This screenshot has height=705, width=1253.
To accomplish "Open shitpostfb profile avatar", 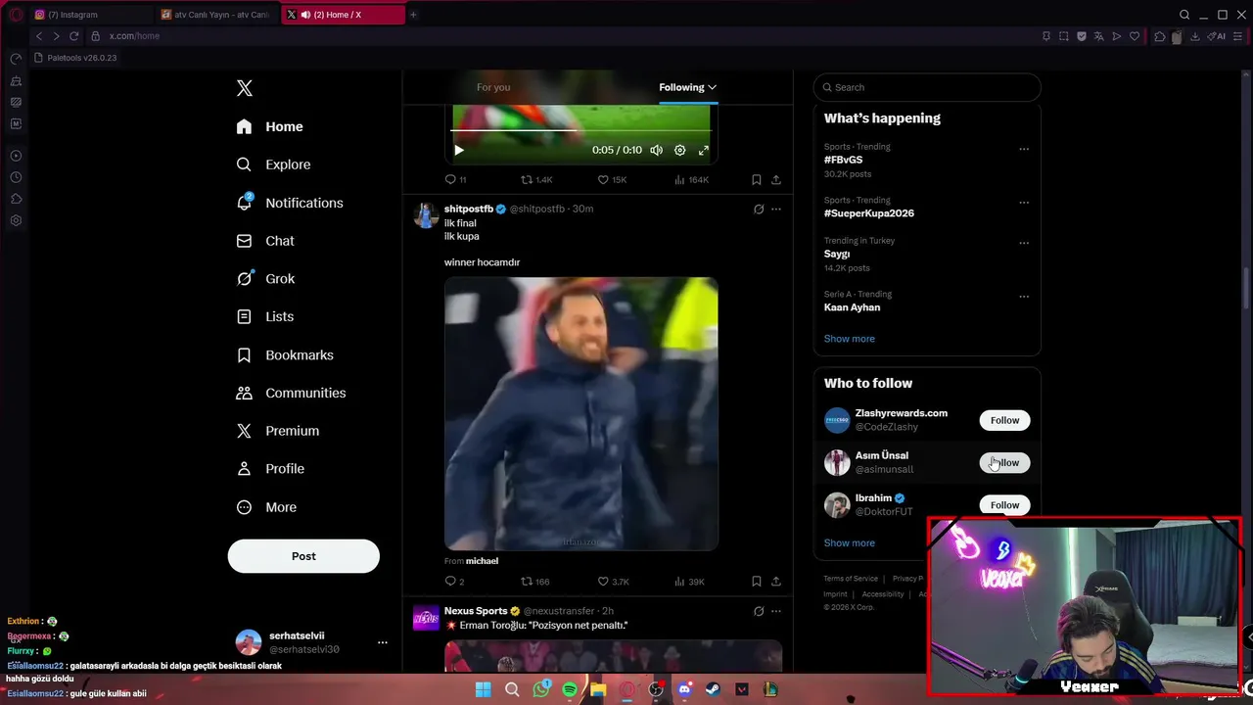I will click(x=426, y=215).
